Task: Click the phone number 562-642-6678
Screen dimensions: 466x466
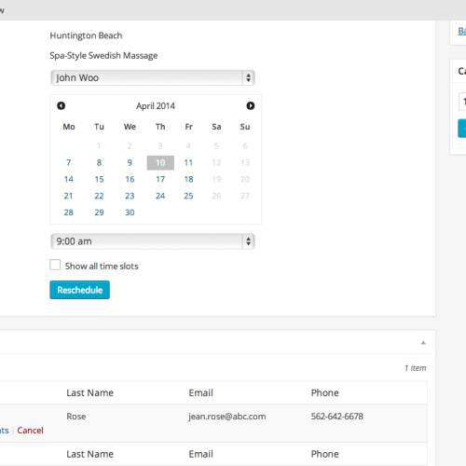Action: pos(337,417)
